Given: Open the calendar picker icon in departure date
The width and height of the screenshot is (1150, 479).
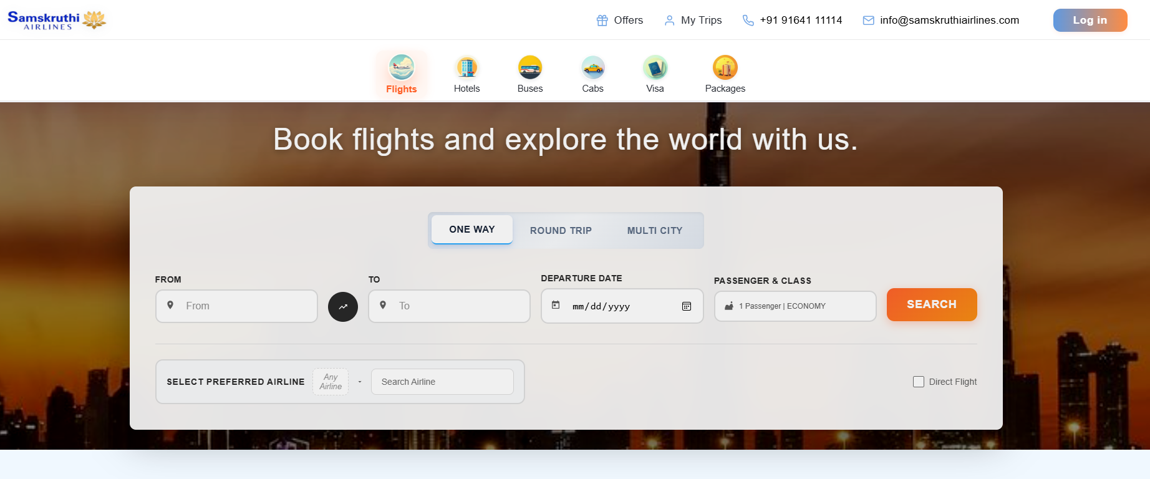Looking at the screenshot, I should [x=687, y=306].
